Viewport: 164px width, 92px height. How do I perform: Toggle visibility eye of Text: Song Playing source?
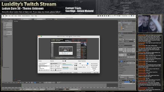(51, 68)
